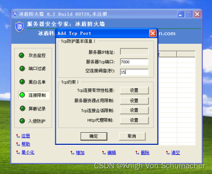The height and width of the screenshot is (174, 212).
Task: Click the green indicator beside 屏蔽记录
Action: tap(23, 108)
